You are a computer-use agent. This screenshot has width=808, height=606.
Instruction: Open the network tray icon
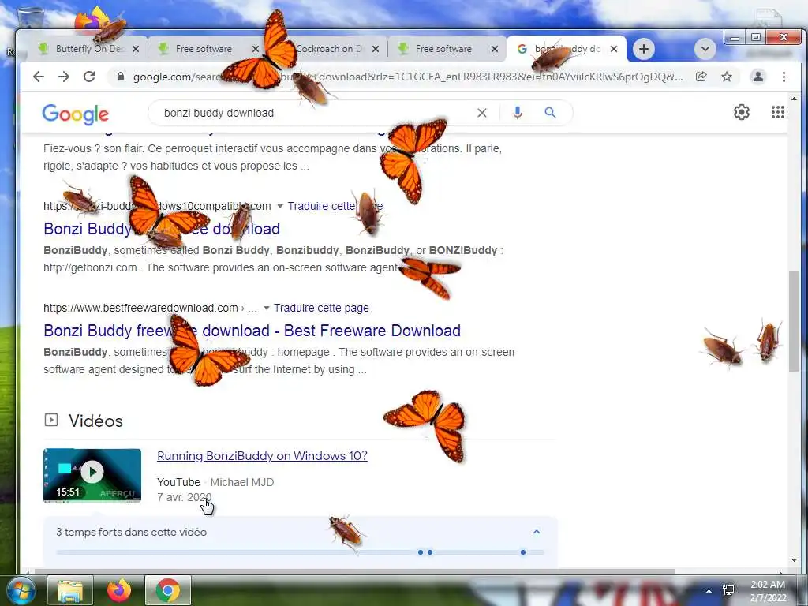click(728, 590)
